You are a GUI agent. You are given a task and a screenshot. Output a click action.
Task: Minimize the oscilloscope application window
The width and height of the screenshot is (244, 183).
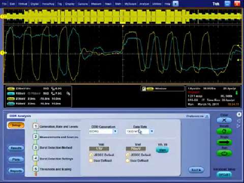(227, 4)
